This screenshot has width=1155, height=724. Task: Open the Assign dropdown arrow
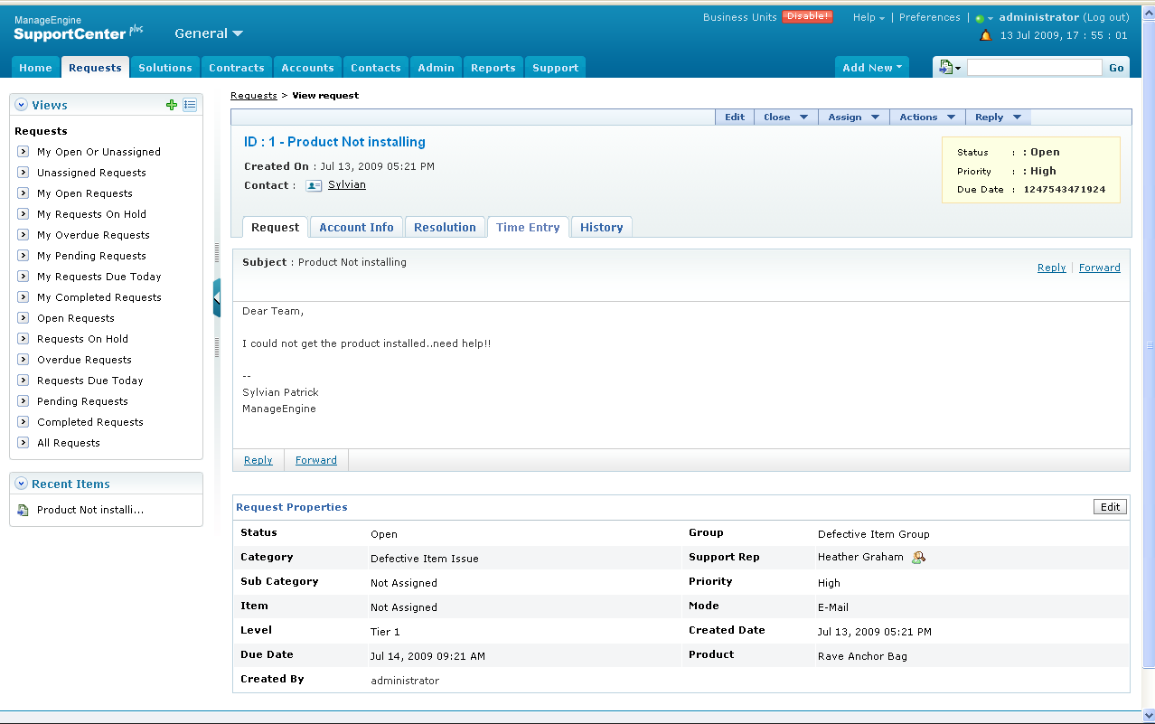point(874,116)
